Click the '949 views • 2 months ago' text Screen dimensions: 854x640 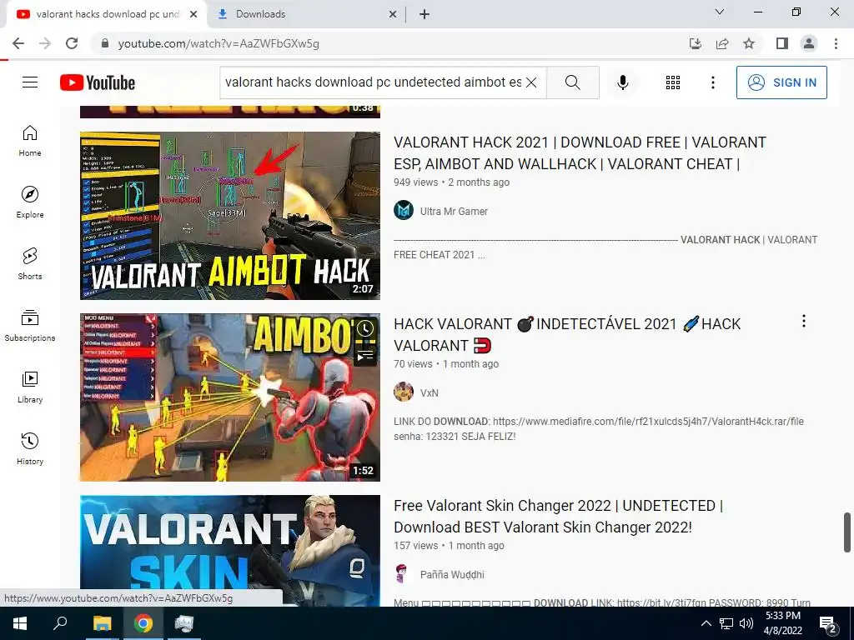pos(451,182)
